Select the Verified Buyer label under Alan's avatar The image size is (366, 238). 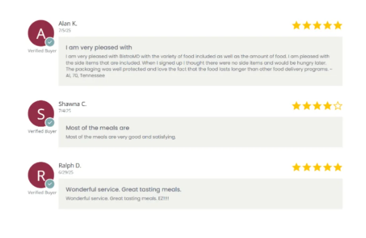pyautogui.click(x=41, y=51)
